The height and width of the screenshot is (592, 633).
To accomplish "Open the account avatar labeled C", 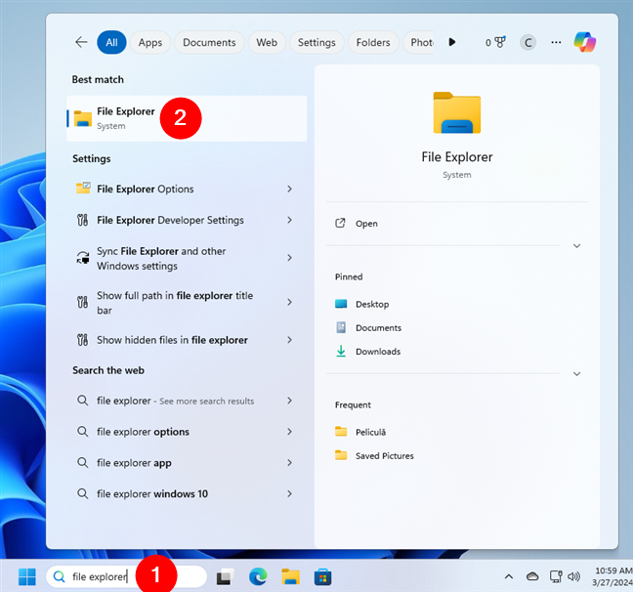I will (527, 42).
